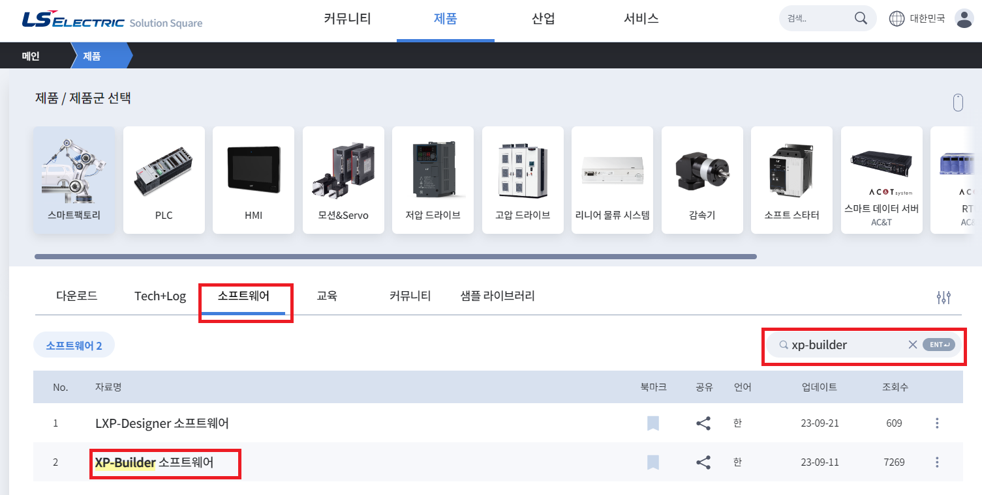
Task: Switch to the 커뮤니티 content tab
Action: point(410,296)
